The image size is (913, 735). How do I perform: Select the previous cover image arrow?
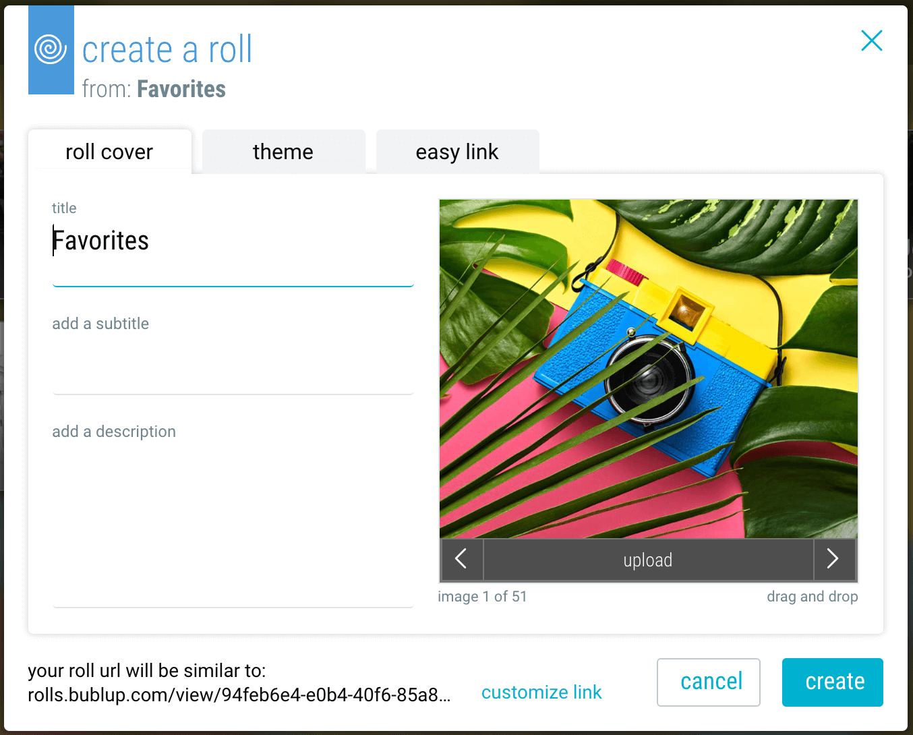pos(461,559)
